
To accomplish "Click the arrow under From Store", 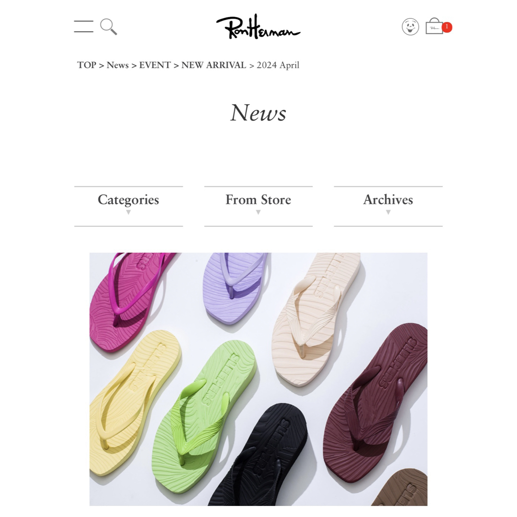I will pyautogui.click(x=258, y=213).
